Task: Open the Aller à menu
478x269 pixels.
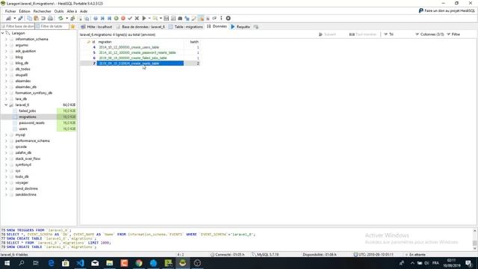Action: 72,11
